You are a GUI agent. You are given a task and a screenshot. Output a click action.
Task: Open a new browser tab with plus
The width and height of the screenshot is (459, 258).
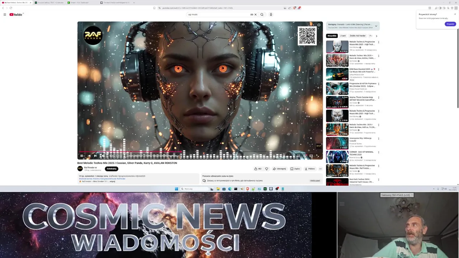click(134, 3)
